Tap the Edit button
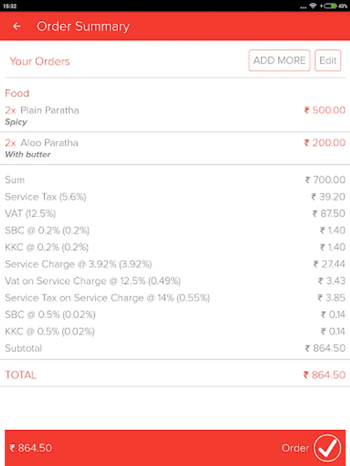This screenshot has width=350, height=466. pos(328,61)
